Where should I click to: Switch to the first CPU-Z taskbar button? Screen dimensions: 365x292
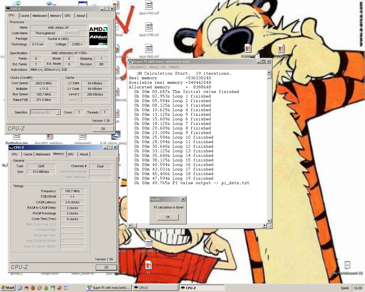pos(155,288)
